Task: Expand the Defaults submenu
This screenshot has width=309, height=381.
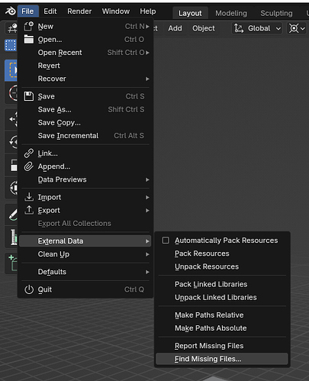Action: pos(85,272)
